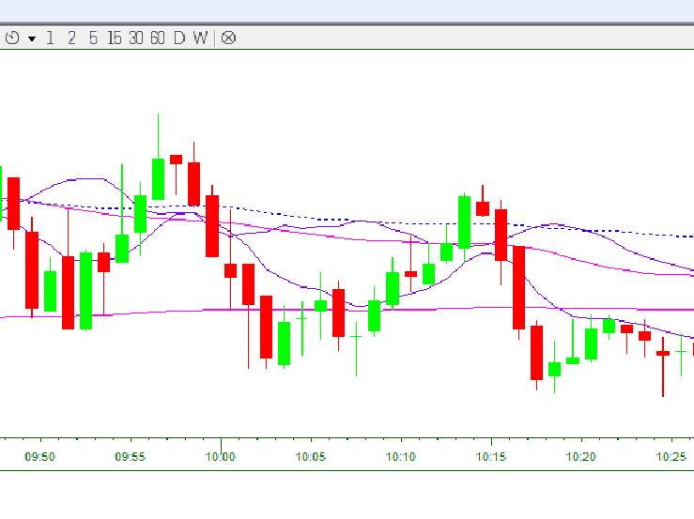Screen dimensions: 694x519
Task: Click the 10:15 time axis label
Action: pyautogui.click(x=491, y=457)
